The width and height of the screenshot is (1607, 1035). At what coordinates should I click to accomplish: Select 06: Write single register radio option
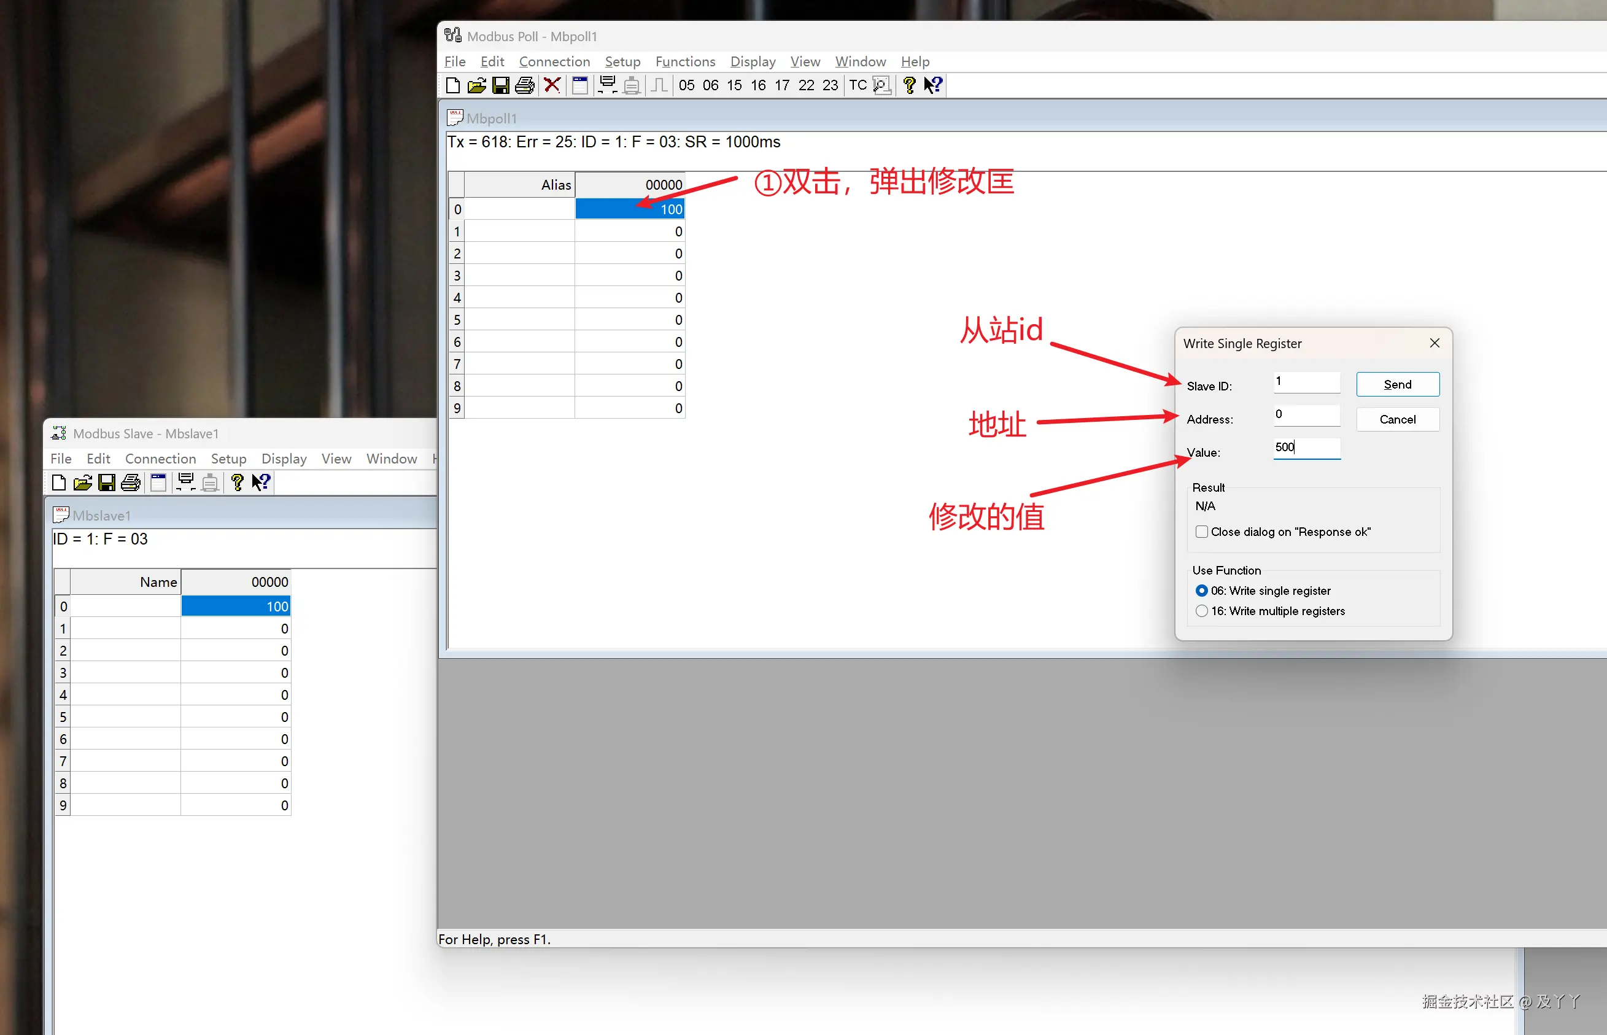1202,591
